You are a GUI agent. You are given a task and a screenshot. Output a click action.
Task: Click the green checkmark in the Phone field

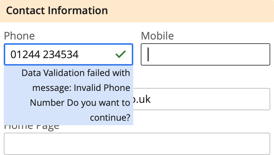[x=120, y=55]
